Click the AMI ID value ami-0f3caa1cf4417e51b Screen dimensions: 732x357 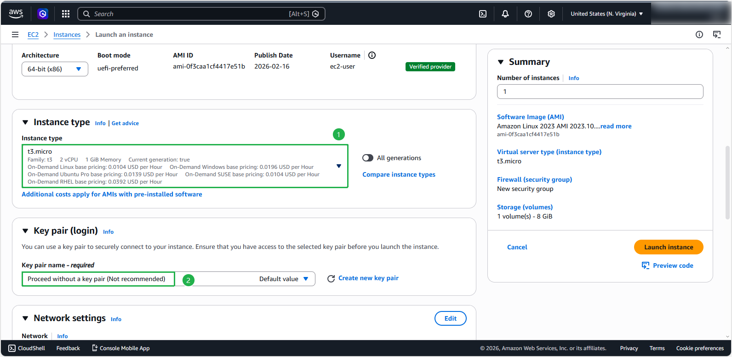click(x=209, y=66)
